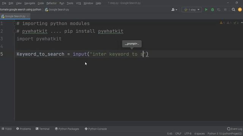Open the Event Log
The height and width of the screenshot is (136, 243).
pyautogui.click(x=235, y=129)
